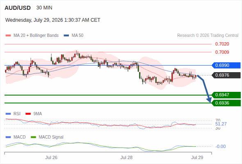Click the RSI legend label
This screenshot has width=242, height=164.
(17, 114)
